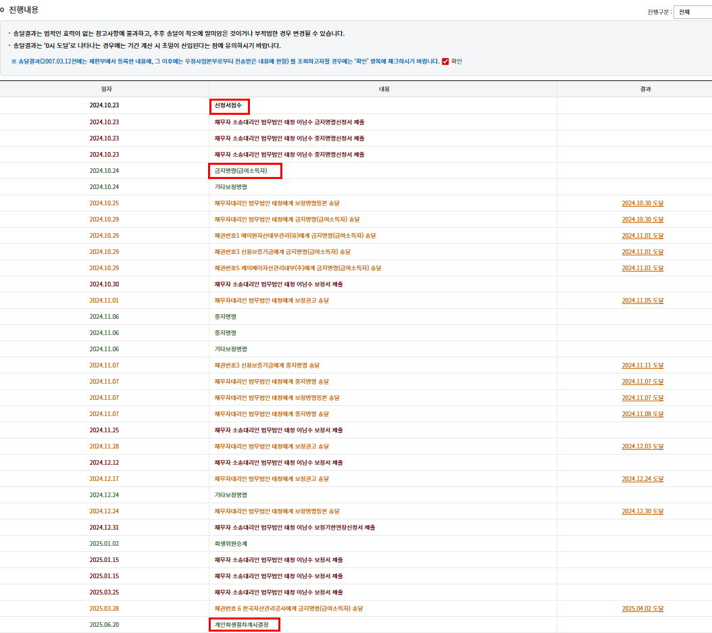The height and width of the screenshot is (633, 712).
Task: Click the 진행내용 section heading
Action: (x=23, y=9)
